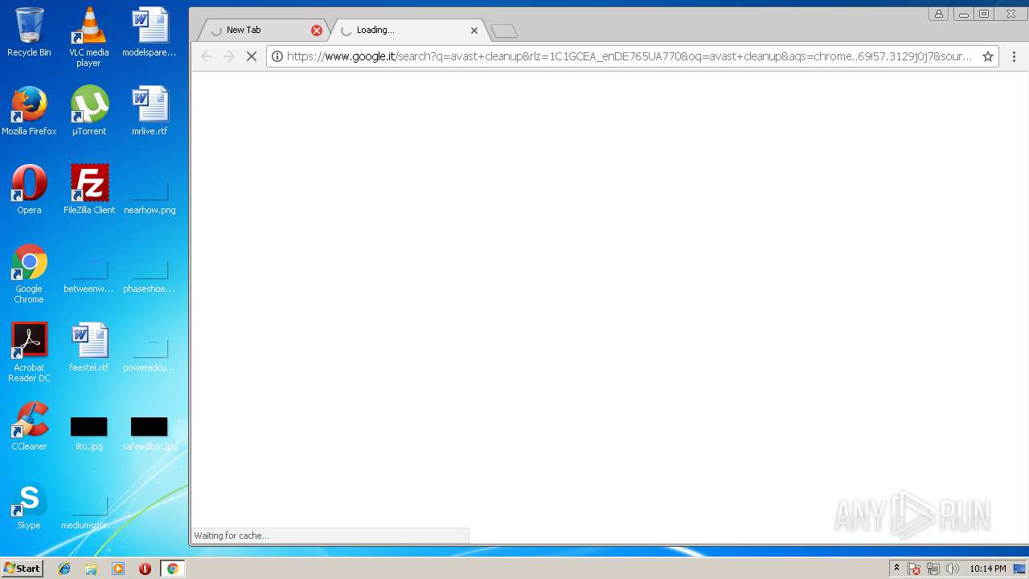
Task: Open the Chrome user profile button
Action: (x=938, y=14)
